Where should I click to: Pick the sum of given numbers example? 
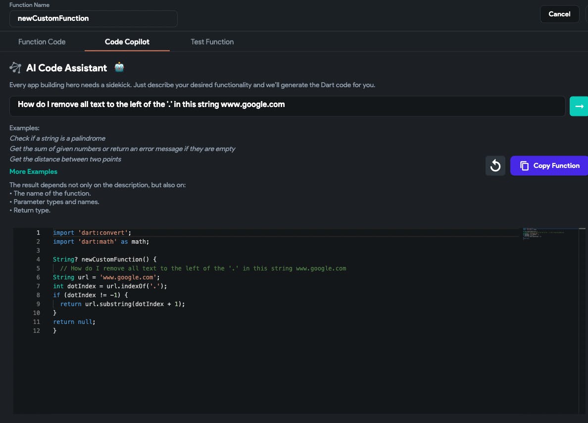coord(122,149)
